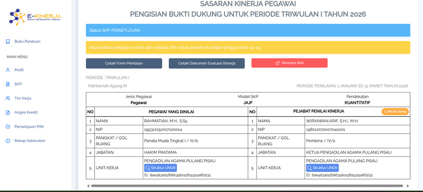Click the Angka Kredit file icon
423x192 pixels.
tap(8, 113)
